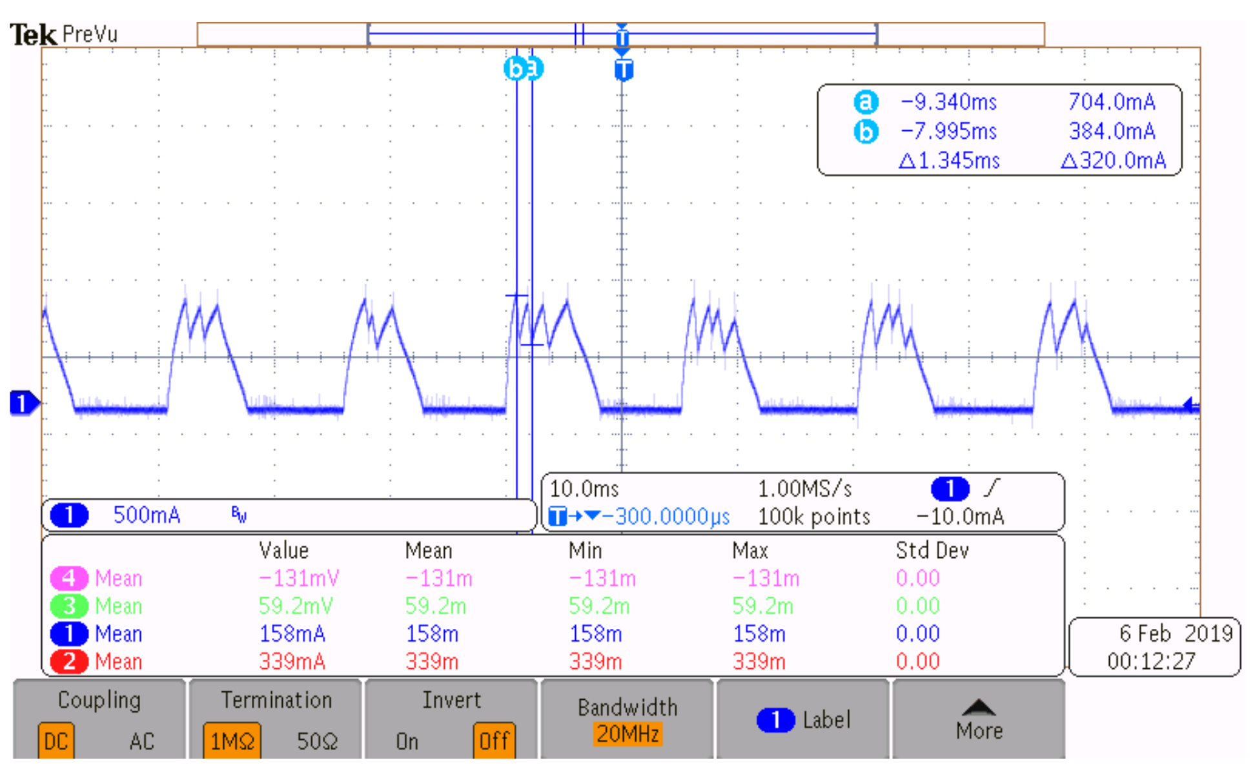Click the trigger source channel 1 badge
This screenshot has height=772, width=1255.
click(x=950, y=489)
